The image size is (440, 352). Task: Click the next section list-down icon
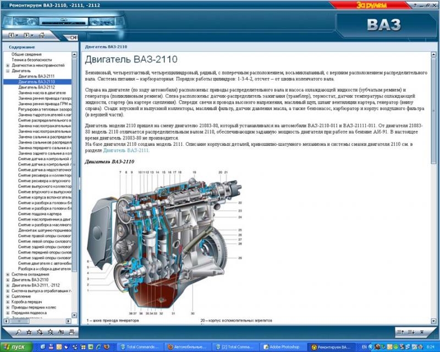pyautogui.click(x=411, y=332)
